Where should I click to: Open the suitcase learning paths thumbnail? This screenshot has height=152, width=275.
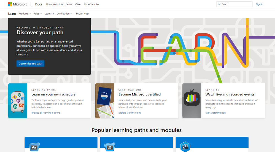pos(18,101)
